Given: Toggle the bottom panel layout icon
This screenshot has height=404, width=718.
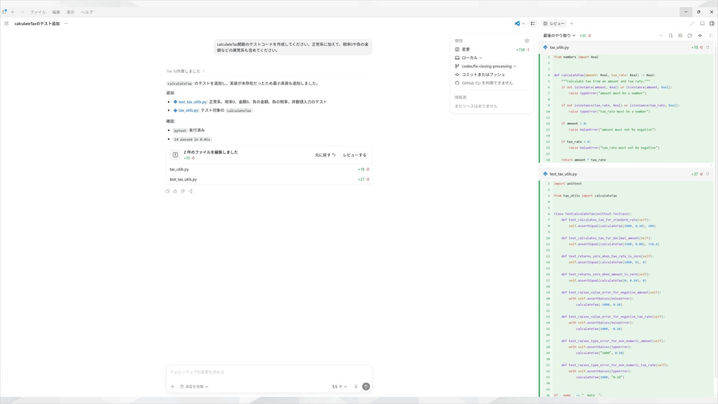Looking at the screenshot, I should (702, 24).
